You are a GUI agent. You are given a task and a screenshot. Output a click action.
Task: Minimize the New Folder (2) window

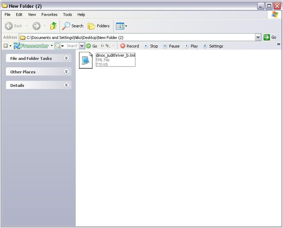(260, 6)
